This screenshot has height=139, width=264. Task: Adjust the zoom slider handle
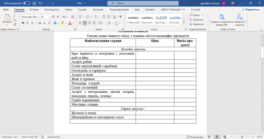tap(242, 137)
